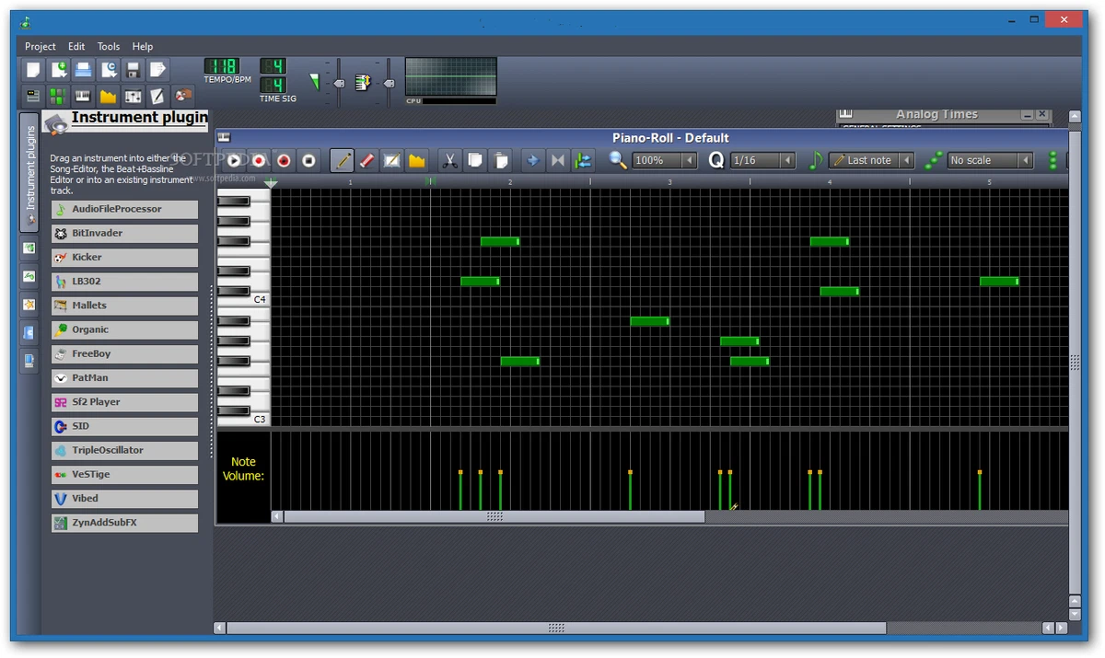Image resolution: width=1105 pixels, height=658 pixels.
Task: Open the zoom level dropdown showing 100%
Action: [661, 160]
